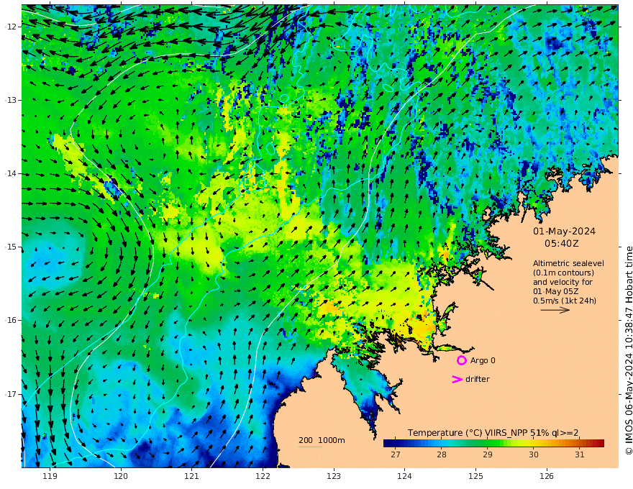Click longitude axis label 120
This screenshot has height=489, width=633.
click(121, 476)
